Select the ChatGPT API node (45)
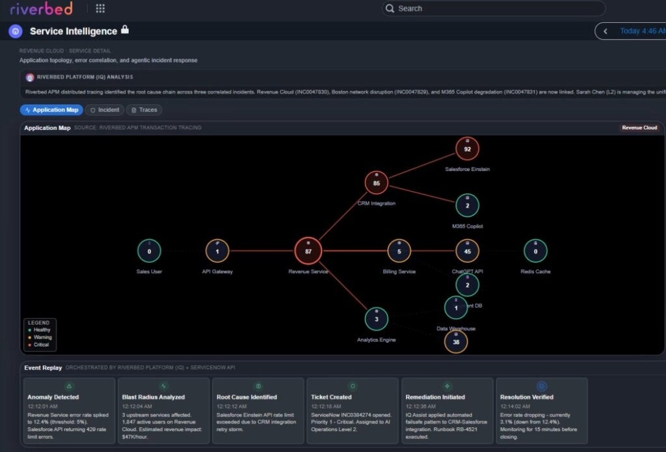This screenshot has height=452, width=666. [467, 251]
